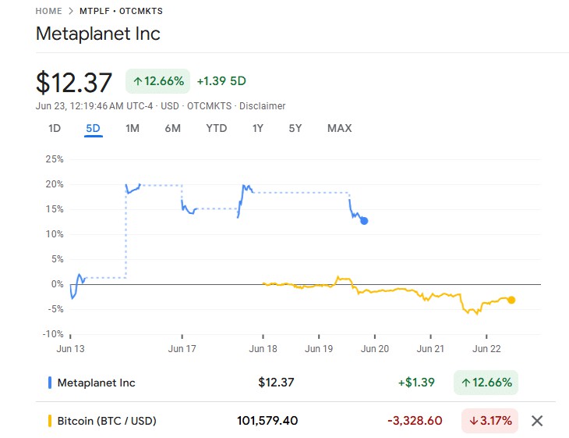The width and height of the screenshot is (569, 438).
Task: Click the blue Metaplanet chart endpoint dot
Action: point(364,221)
